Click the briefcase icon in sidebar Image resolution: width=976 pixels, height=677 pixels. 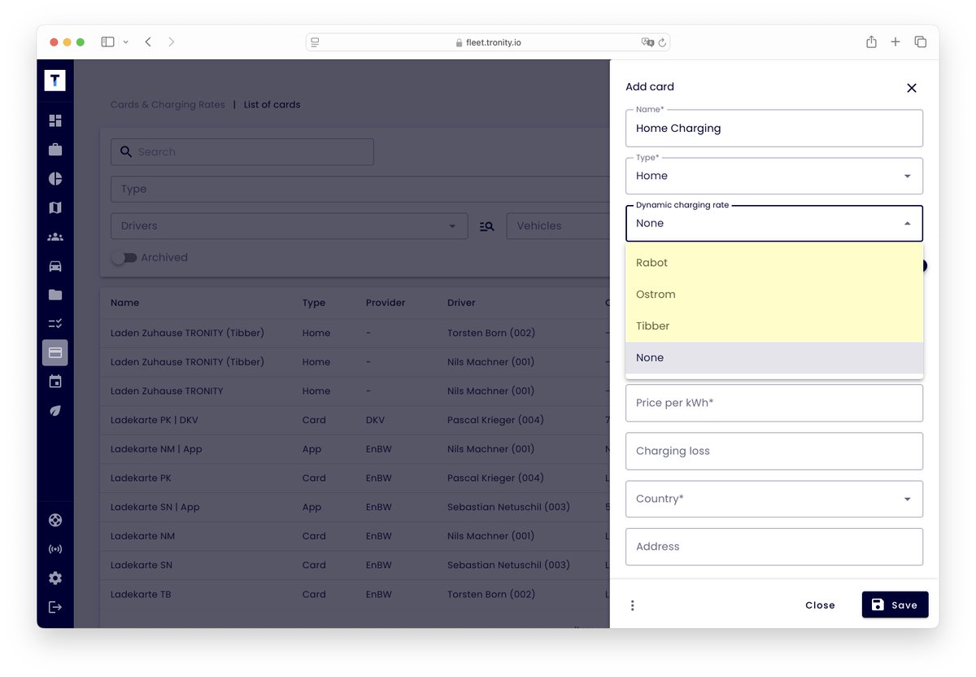click(x=55, y=150)
